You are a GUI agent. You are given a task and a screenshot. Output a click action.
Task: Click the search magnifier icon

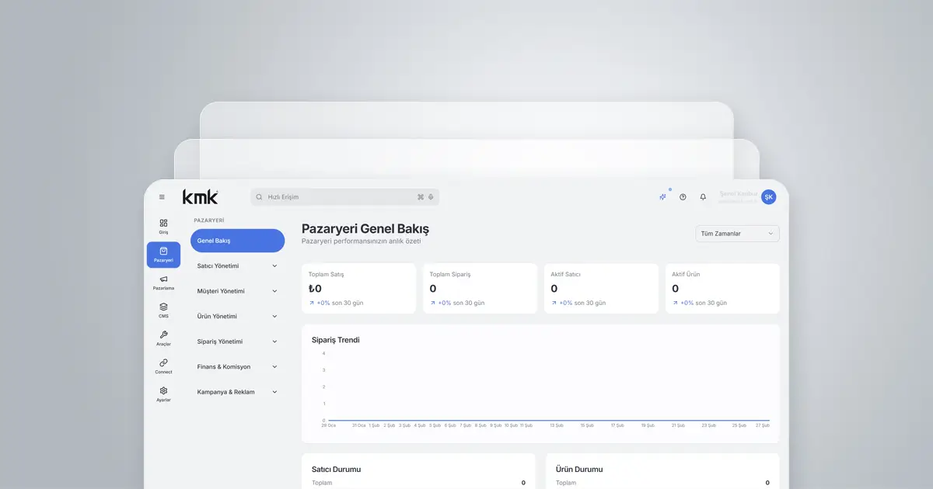coord(260,197)
